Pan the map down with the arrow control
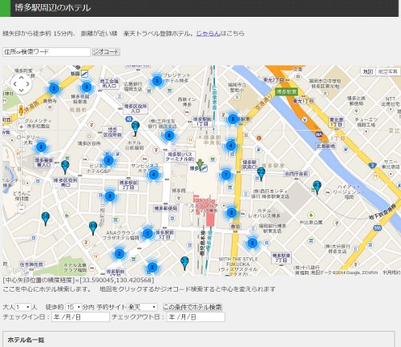 (22, 90)
